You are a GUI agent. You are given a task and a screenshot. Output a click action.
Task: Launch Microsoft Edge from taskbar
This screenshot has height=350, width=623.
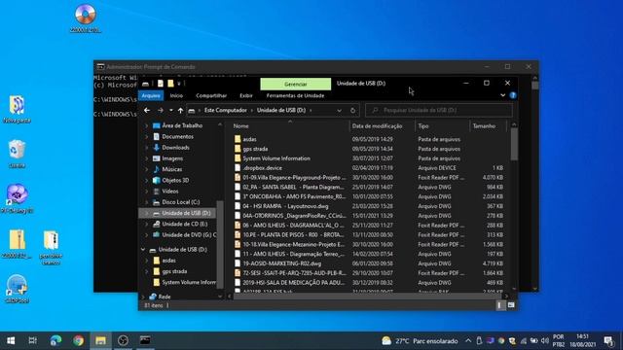tap(55, 340)
